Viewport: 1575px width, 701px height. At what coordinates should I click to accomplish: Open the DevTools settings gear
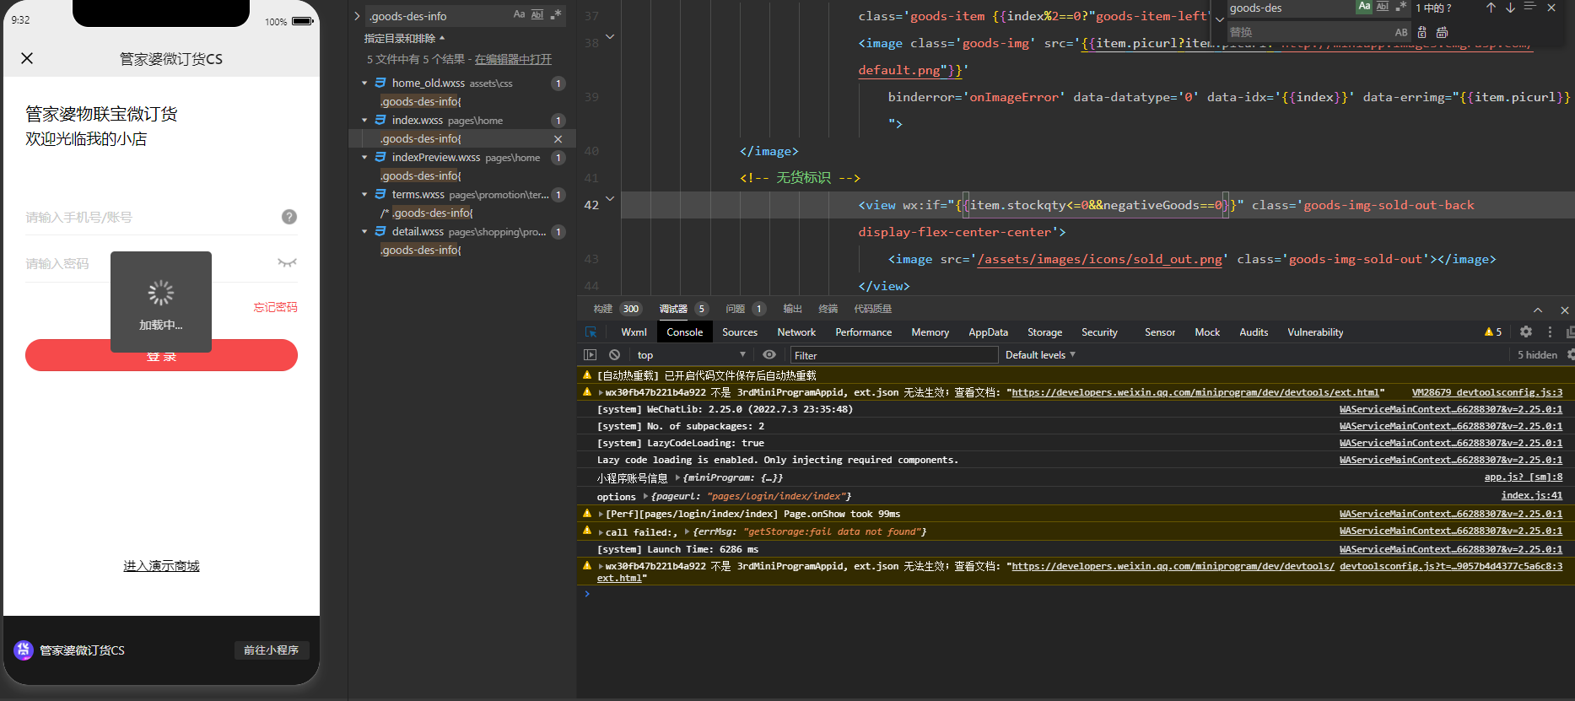coord(1526,332)
